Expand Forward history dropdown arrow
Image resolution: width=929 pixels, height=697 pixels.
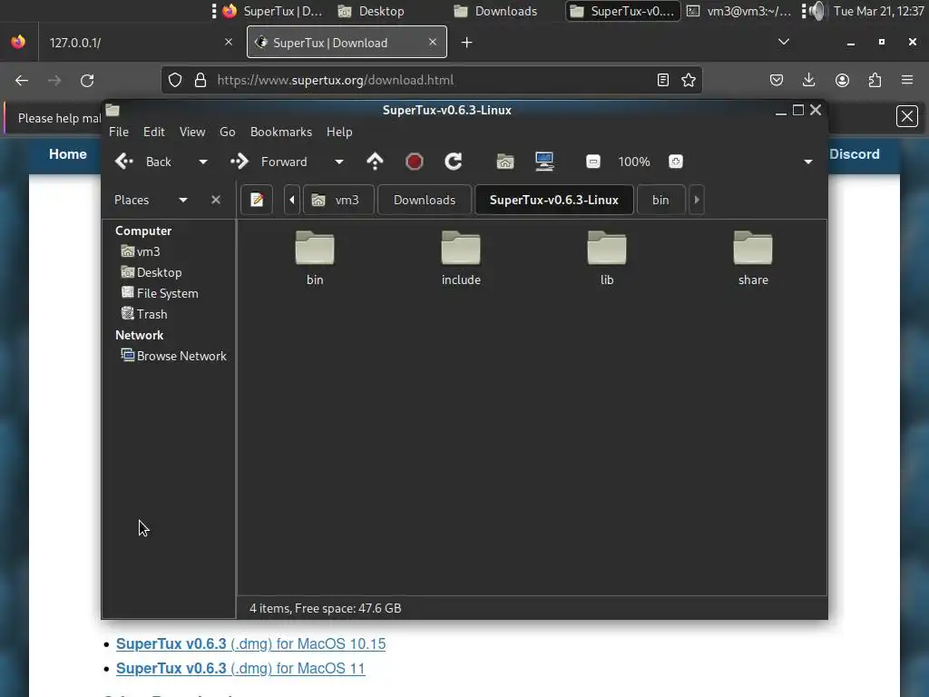[x=339, y=162]
